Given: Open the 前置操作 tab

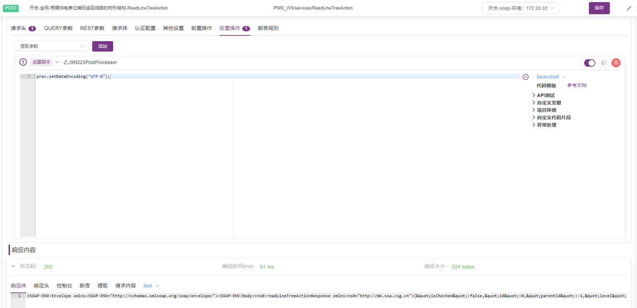Looking at the screenshot, I should coord(202,28).
